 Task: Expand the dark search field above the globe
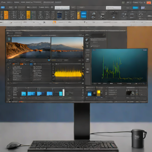coord(98,35)
